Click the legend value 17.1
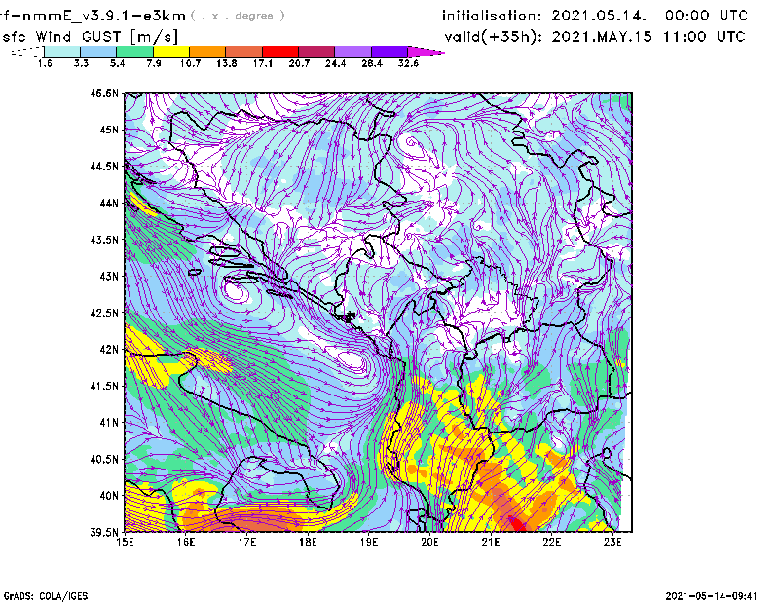The height and width of the screenshot is (602, 779). (263, 63)
